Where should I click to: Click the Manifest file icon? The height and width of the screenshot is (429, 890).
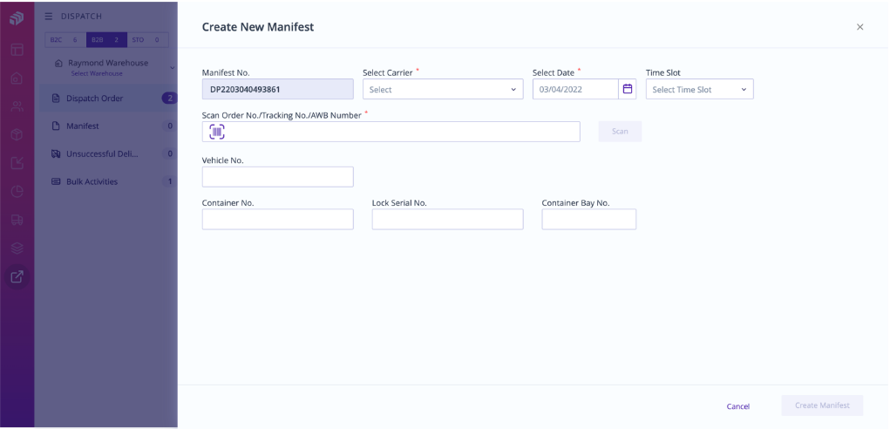click(56, 126)
